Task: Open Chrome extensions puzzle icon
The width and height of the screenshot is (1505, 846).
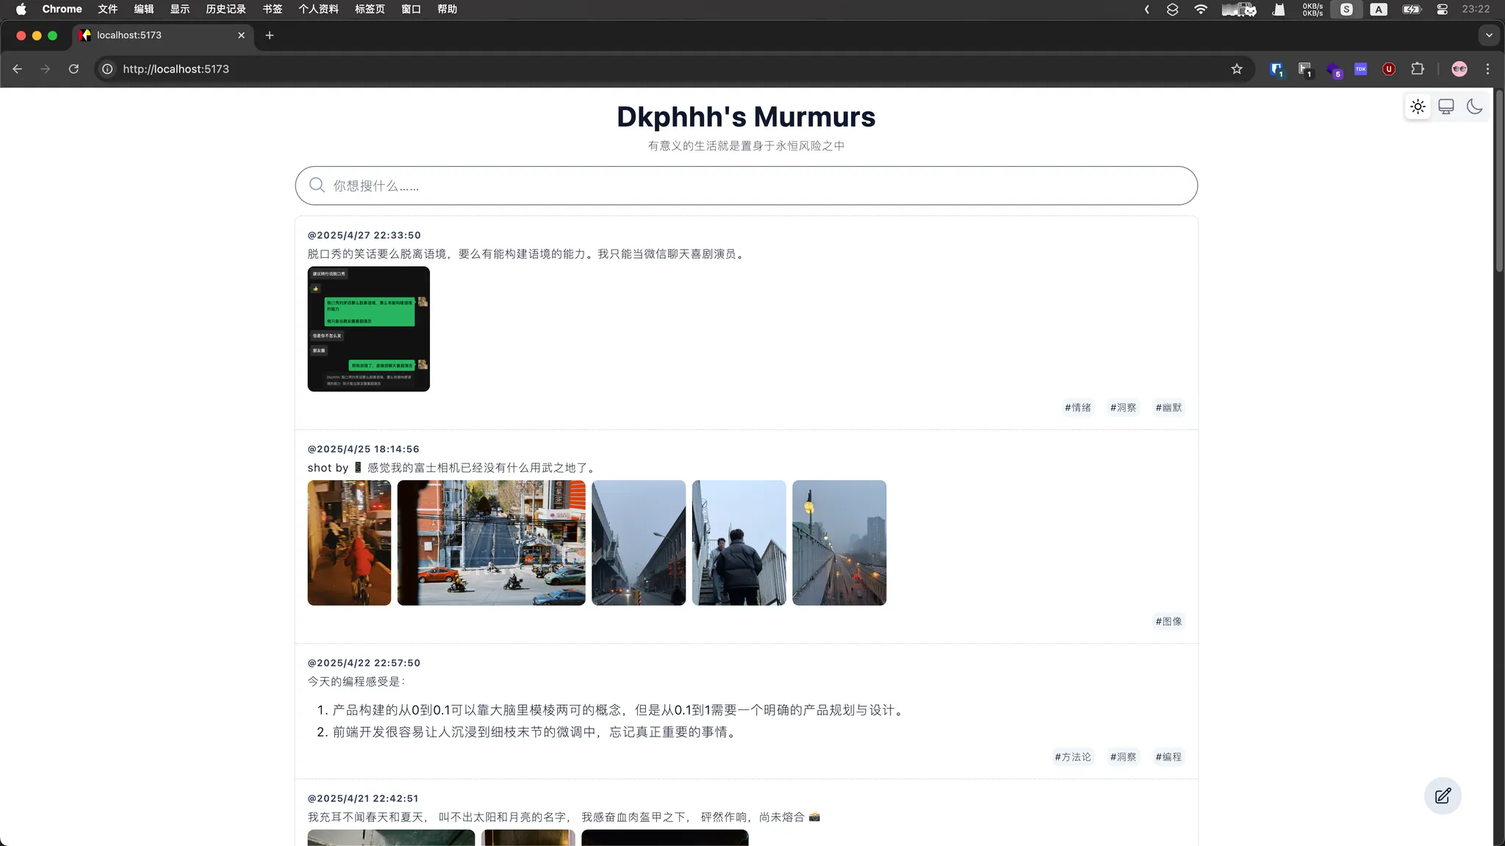Action: point(1418,69)
